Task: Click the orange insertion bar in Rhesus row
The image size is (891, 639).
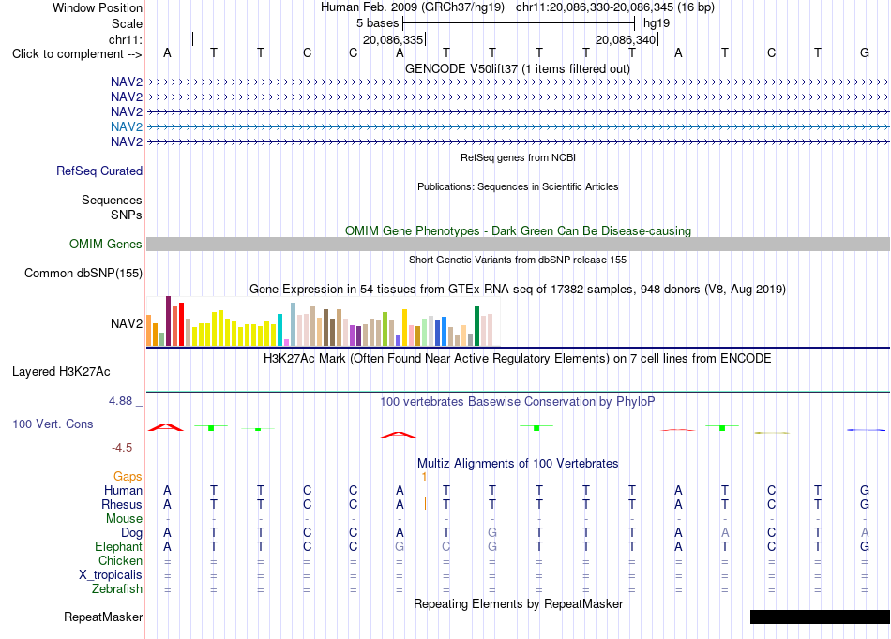Action: click(x=425, y=503)
